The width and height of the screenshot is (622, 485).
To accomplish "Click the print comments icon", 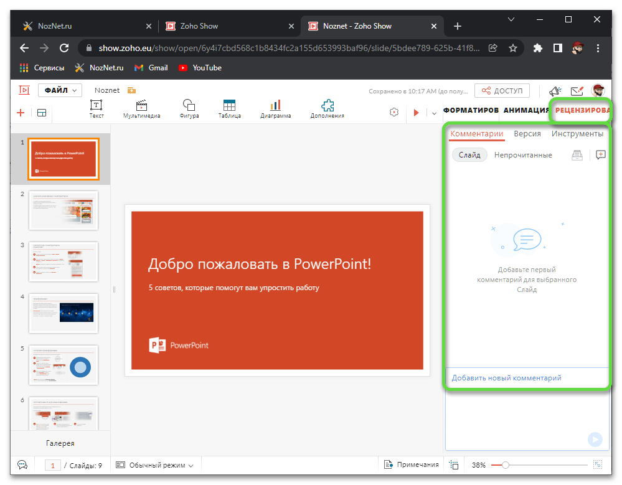I will tap(577, 155).
